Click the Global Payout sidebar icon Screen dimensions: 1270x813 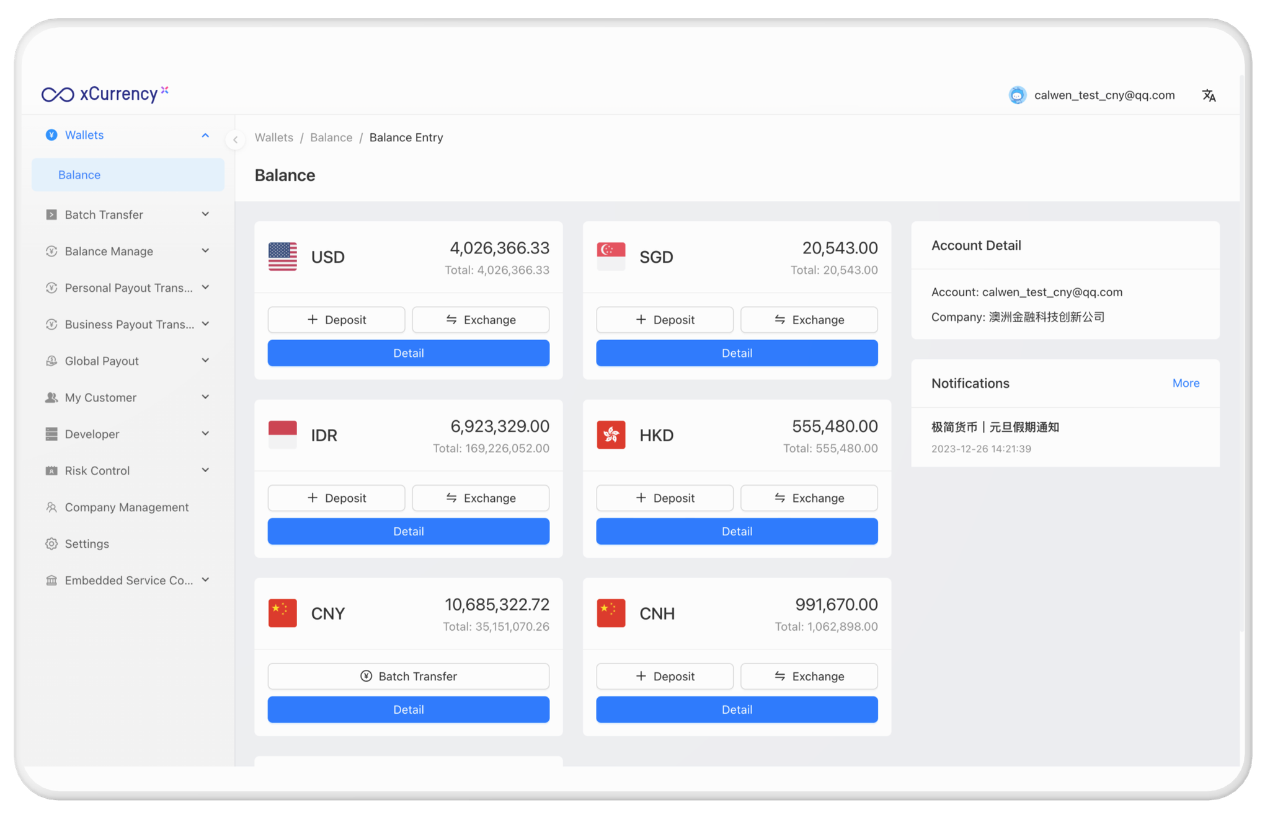51,361
